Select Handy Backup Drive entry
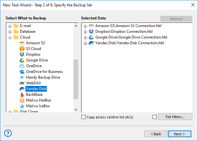Image resolution: width=198 pixels, height=141 pixels. [43, 77]
